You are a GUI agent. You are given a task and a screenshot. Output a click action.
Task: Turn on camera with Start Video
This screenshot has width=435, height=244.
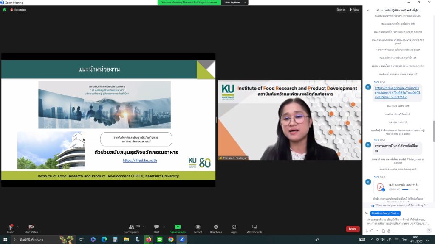click(x=31, y=228)
